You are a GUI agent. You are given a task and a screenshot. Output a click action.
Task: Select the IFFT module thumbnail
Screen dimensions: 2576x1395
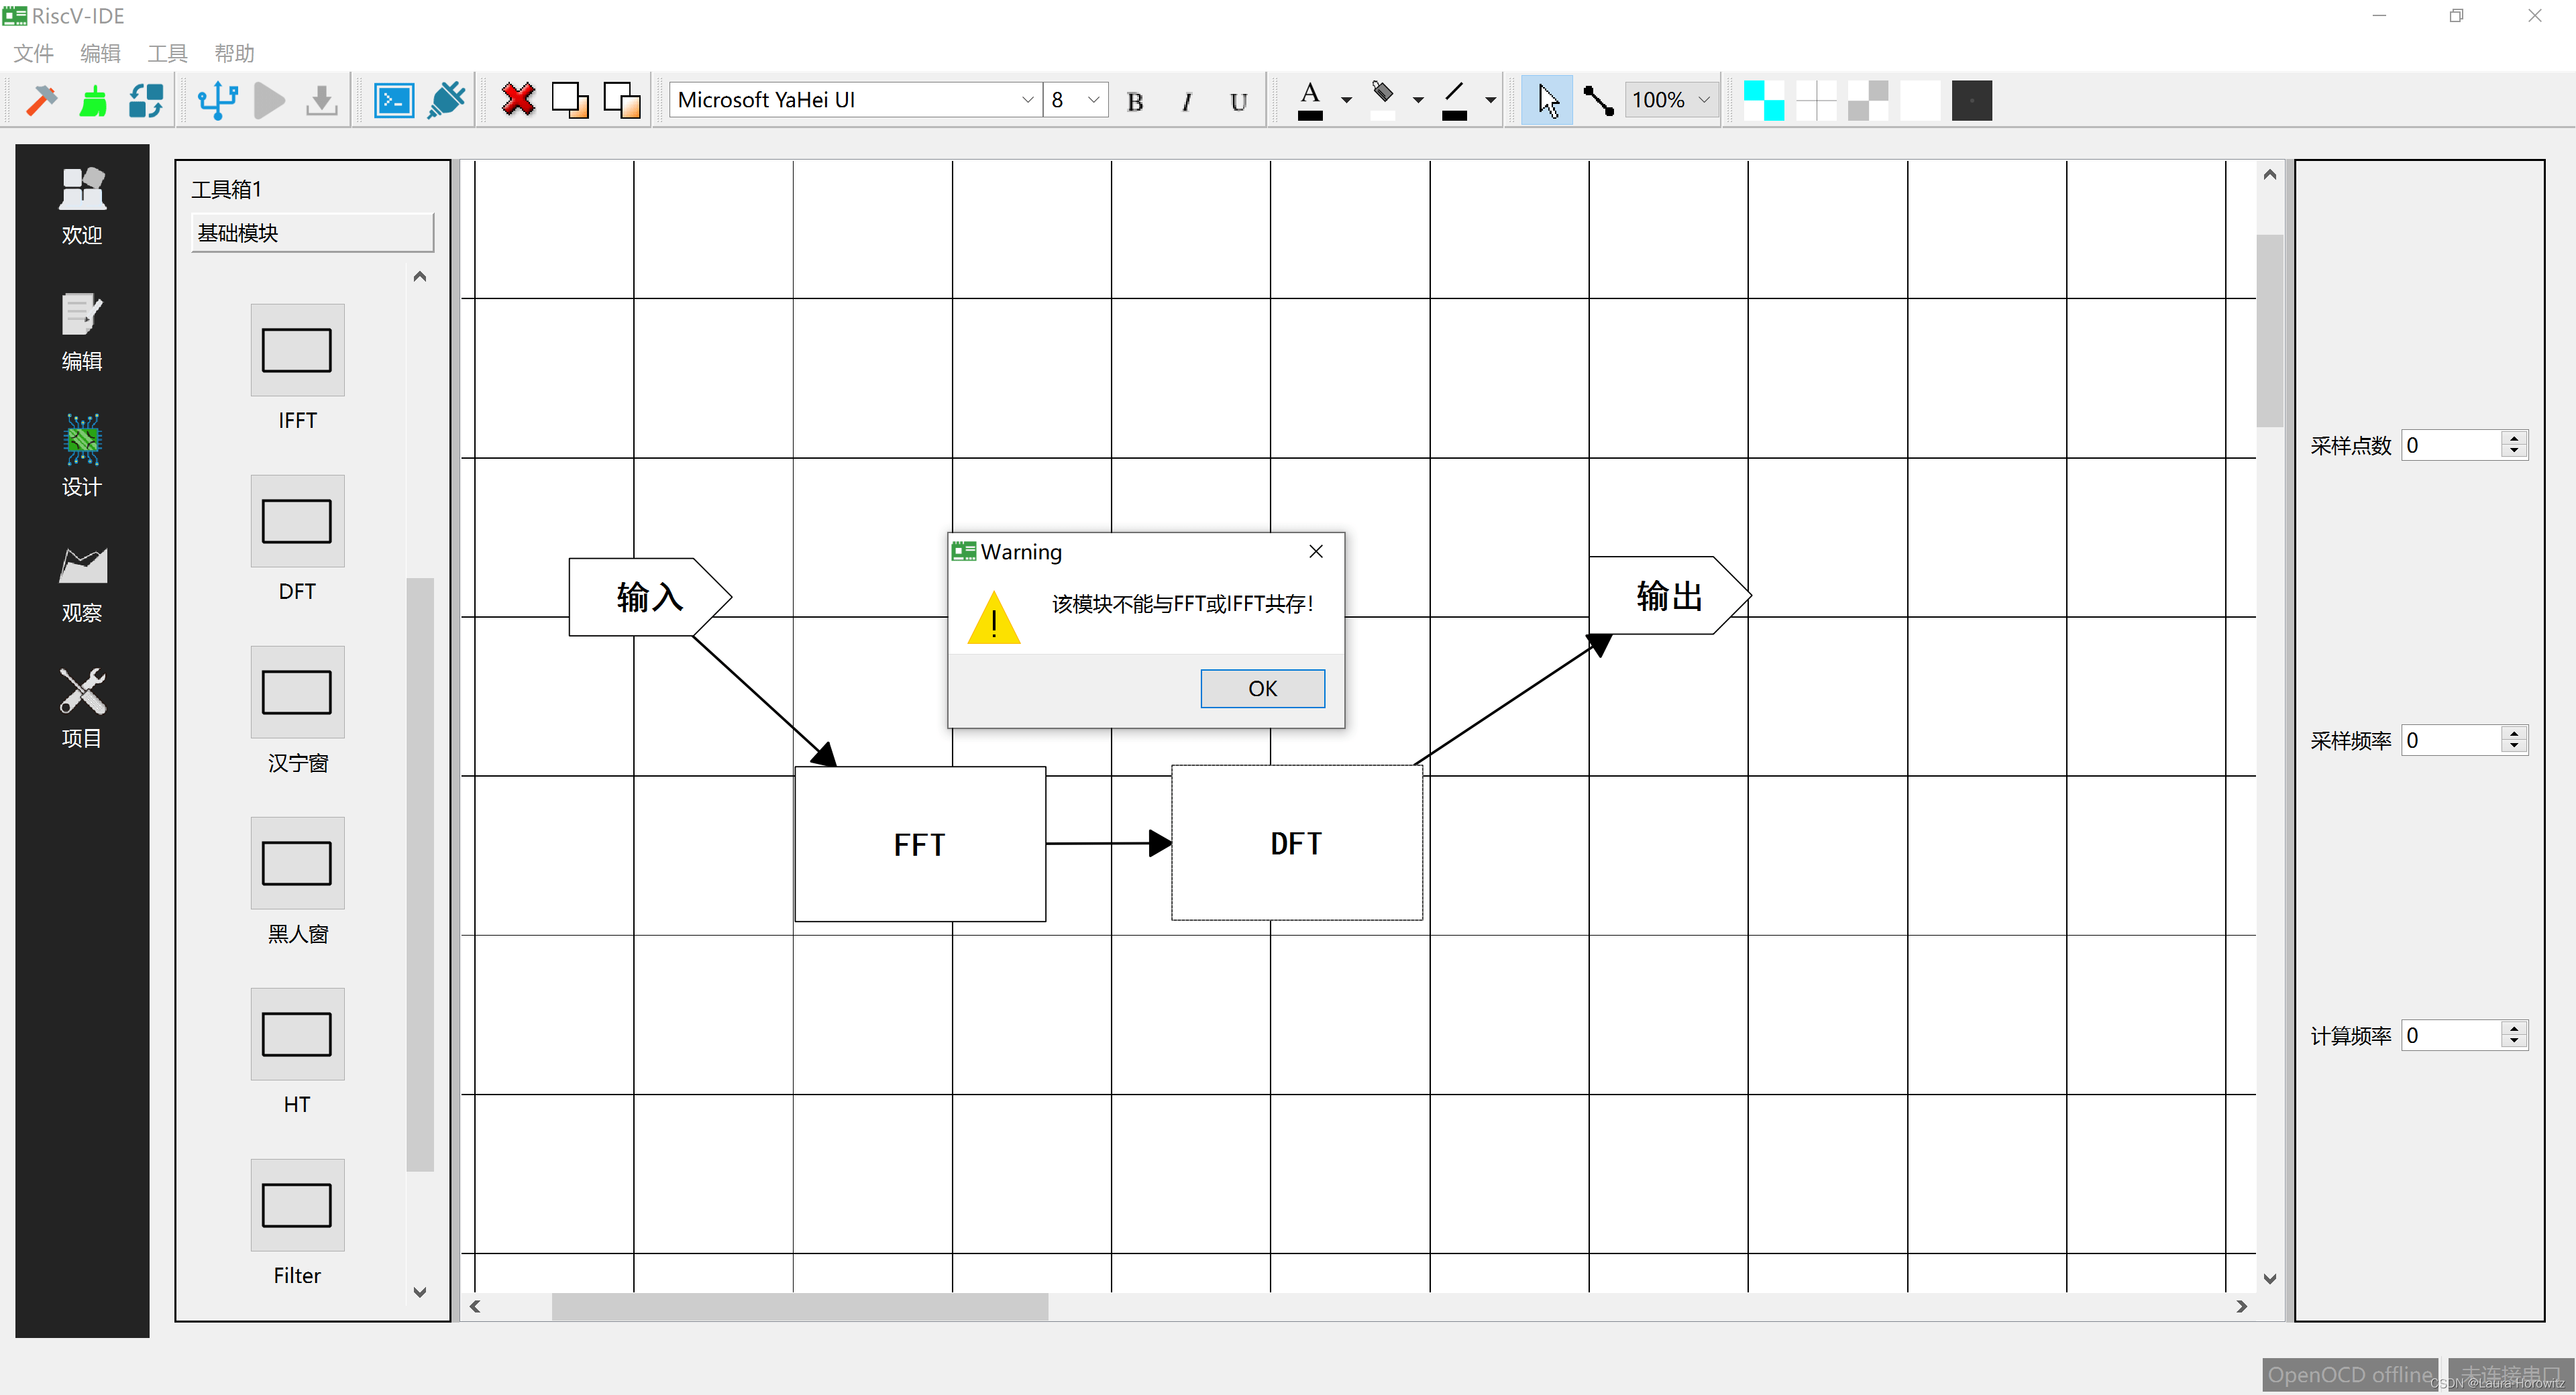click(297, 350)
